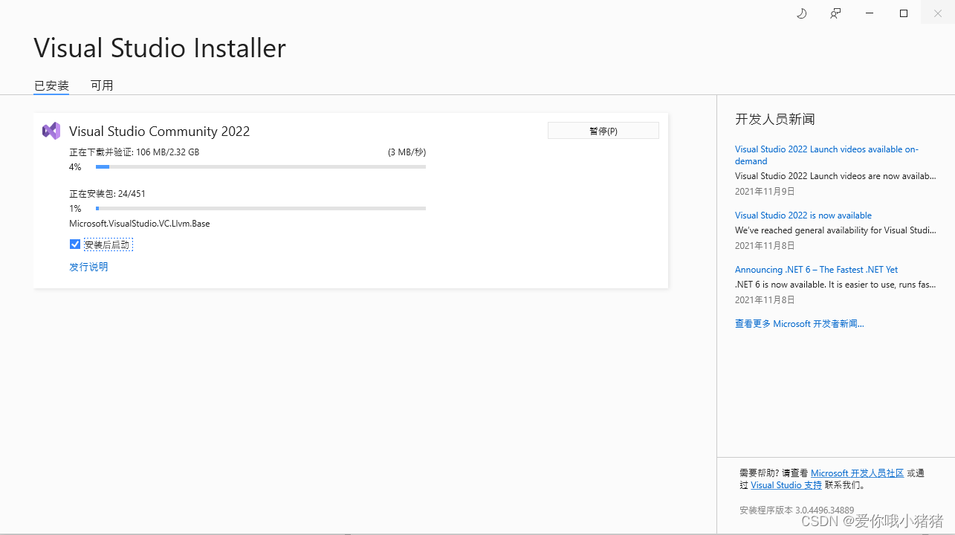Click the Launch videos are now availab... description
Screen dimensions: 955x535
pyautogui.click(x=835, y=177)
